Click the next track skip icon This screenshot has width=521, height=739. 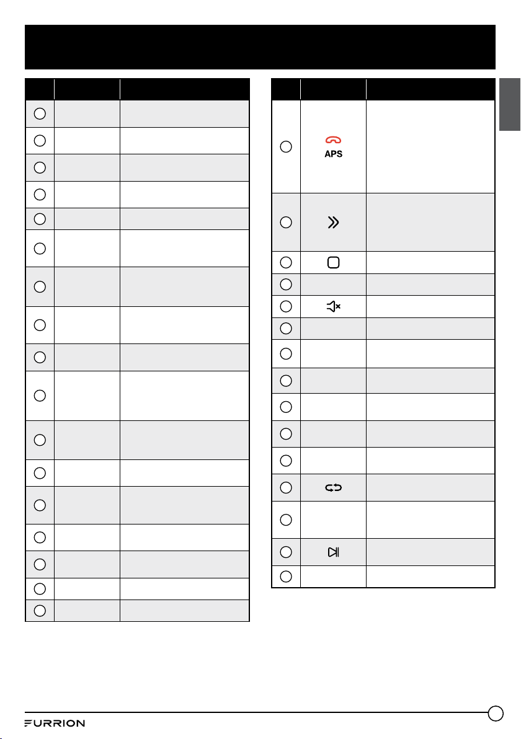point(333,552)
